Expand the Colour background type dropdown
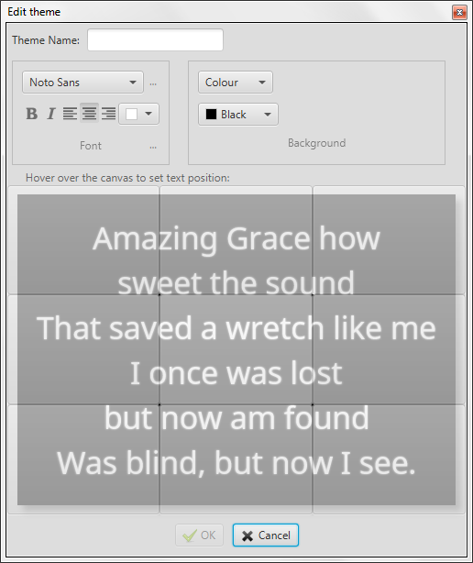This screenshot has width=473, height=563. pyautogui.click(x=236, y=83)
